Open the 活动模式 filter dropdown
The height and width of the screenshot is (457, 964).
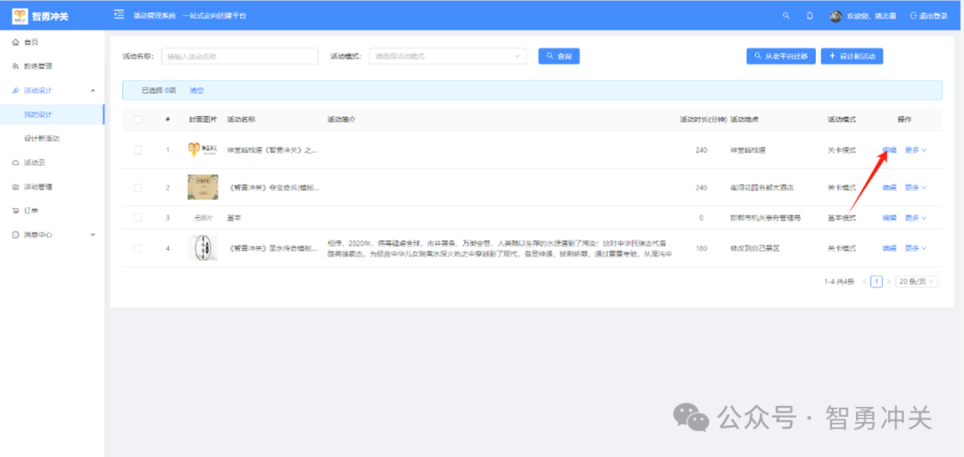pos(447,56)
